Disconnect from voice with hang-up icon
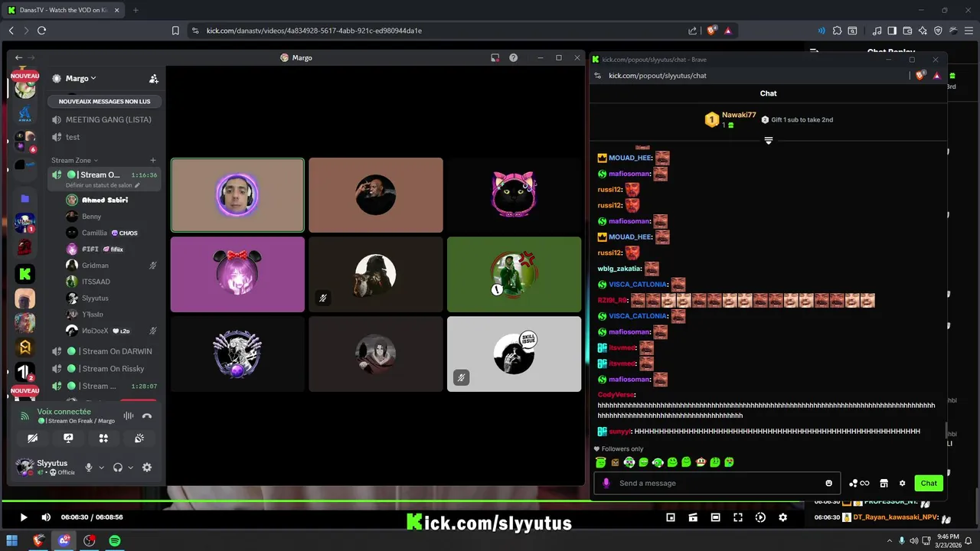The image size is (980, 551). [147, 416]
